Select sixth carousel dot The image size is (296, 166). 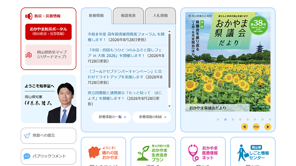point(255,120)
